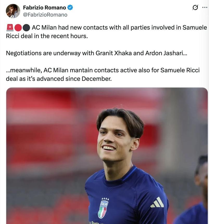Open the @FabrizioRomano handle link
This screenshot has width=209, height=224.
(45, 15)
